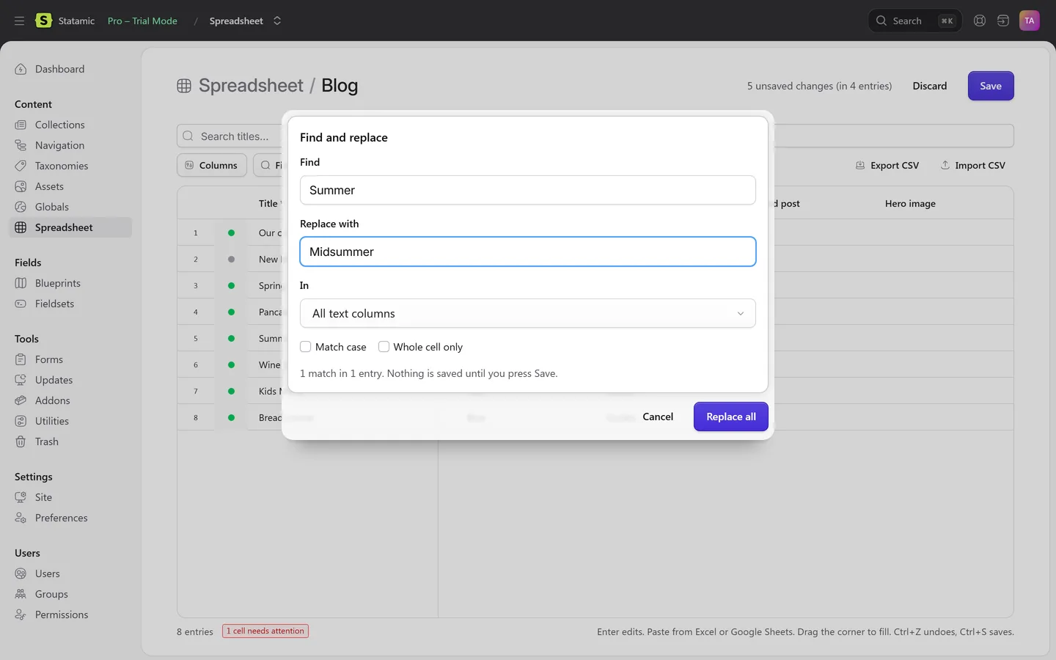Click the Blueprints sidebar icon
This screenshot has height=660, width=1056.
tap(21, 283)
